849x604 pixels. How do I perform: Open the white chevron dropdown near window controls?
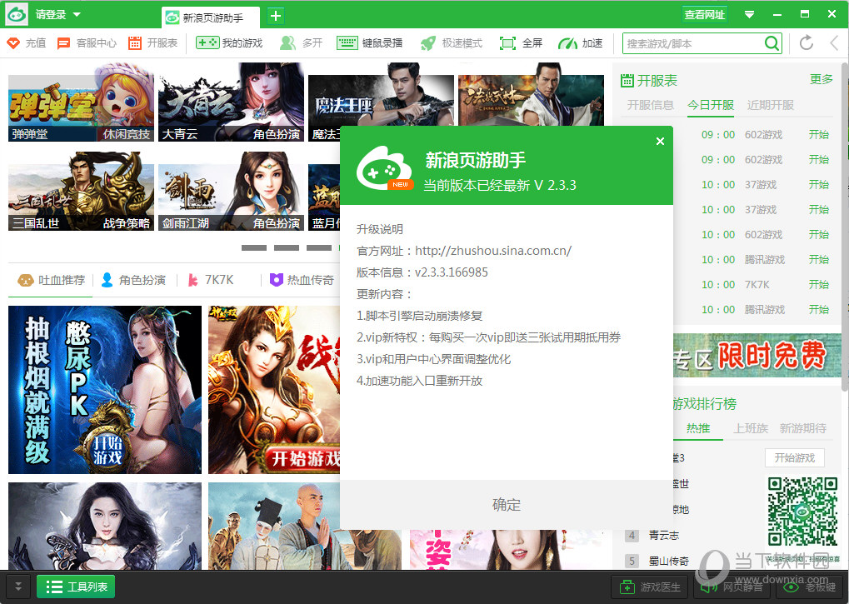[x=749, y=13]
